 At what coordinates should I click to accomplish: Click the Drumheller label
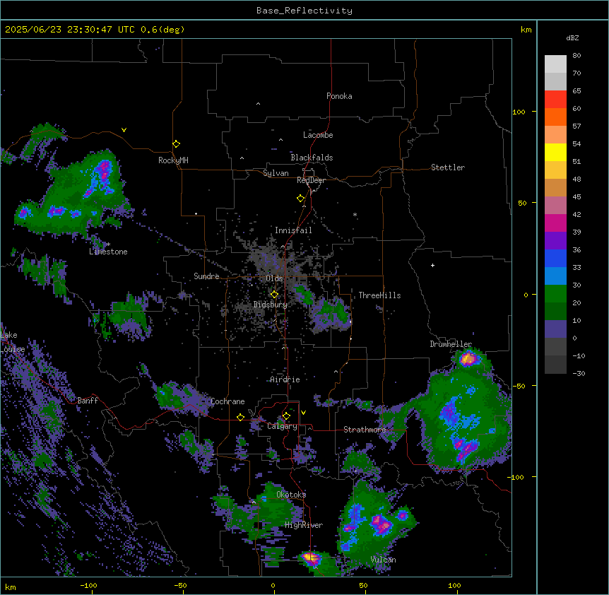click(451, 344)
